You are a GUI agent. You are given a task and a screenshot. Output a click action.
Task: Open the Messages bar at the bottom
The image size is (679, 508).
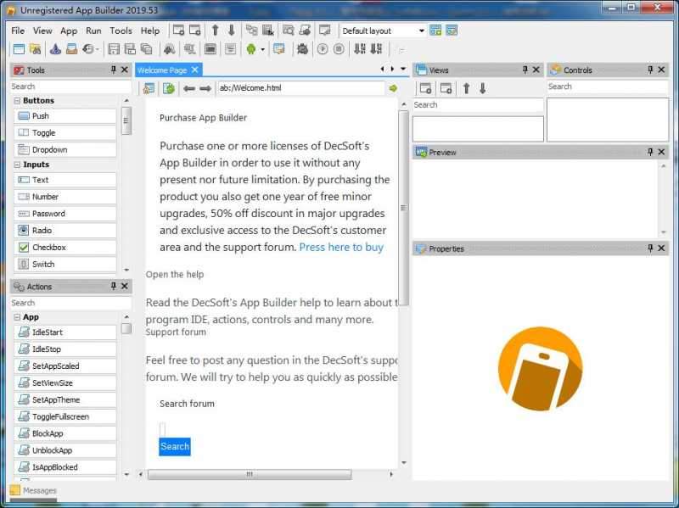coord(36,490)
